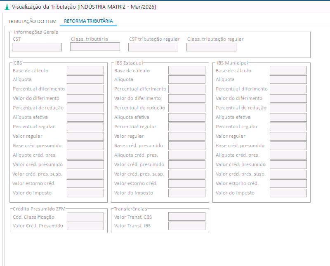Click the CBS Valor regular field
This screenshot has width=330, height=266.
(85, 136)
